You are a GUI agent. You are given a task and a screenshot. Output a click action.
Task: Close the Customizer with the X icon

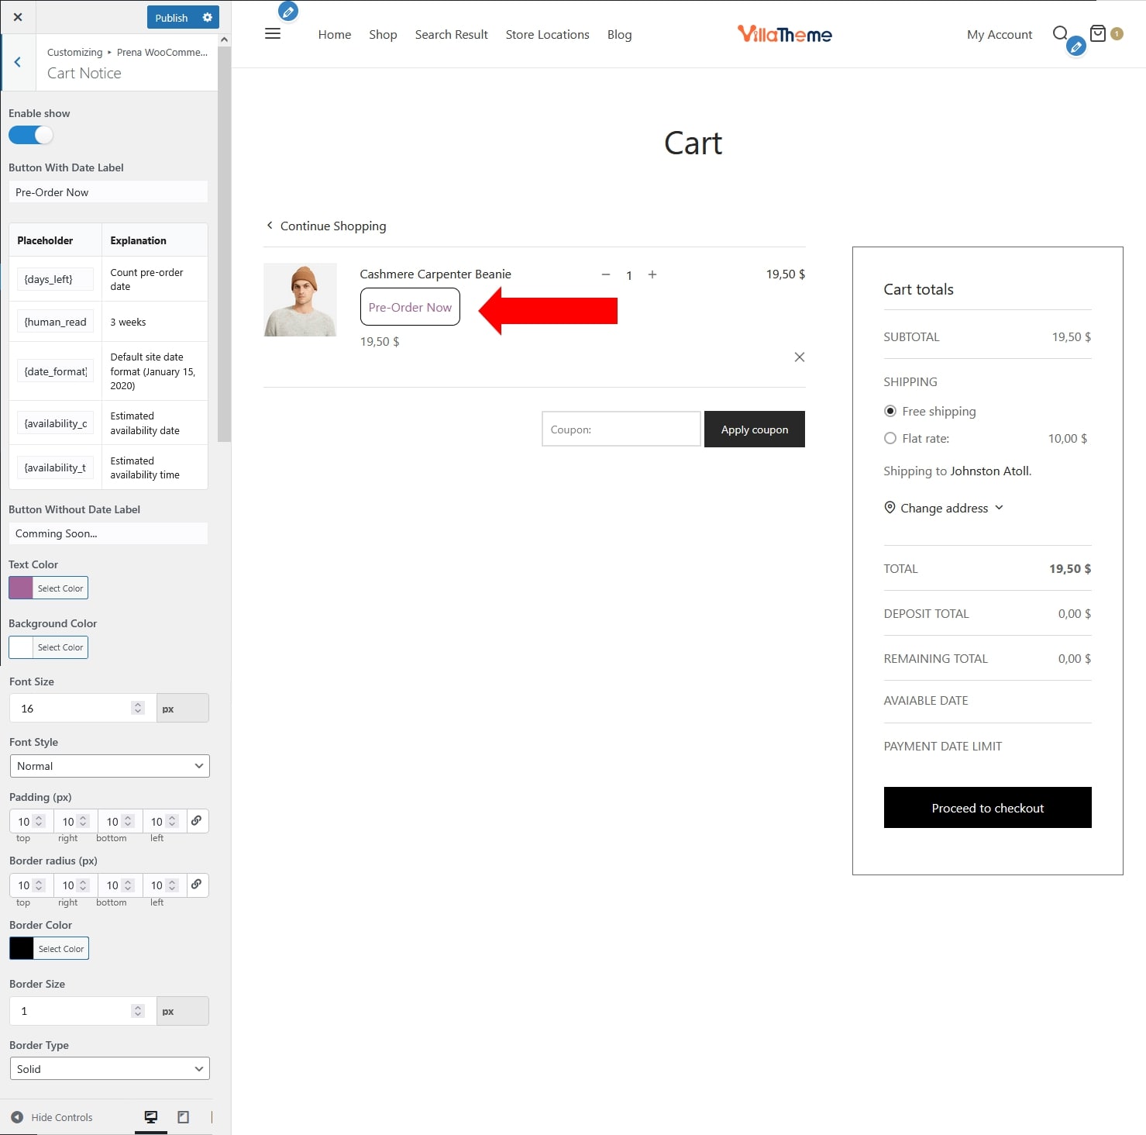click(x=18, y=17)
